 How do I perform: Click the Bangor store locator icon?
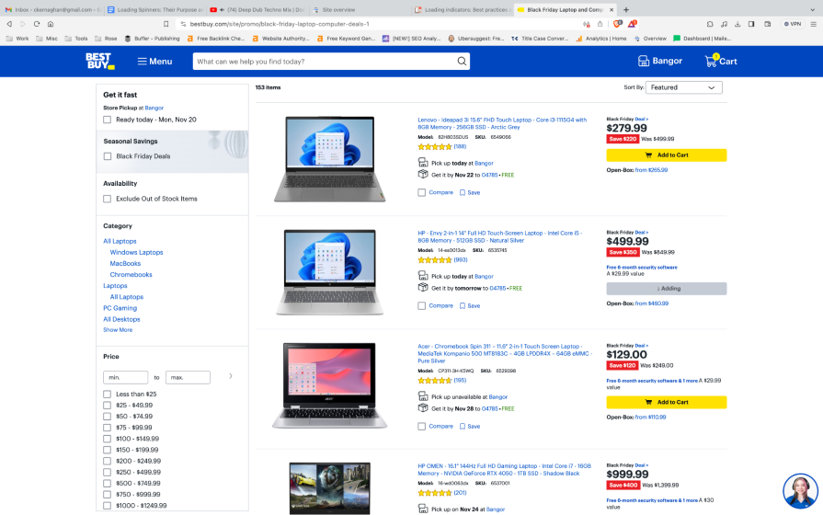(644, 62)
